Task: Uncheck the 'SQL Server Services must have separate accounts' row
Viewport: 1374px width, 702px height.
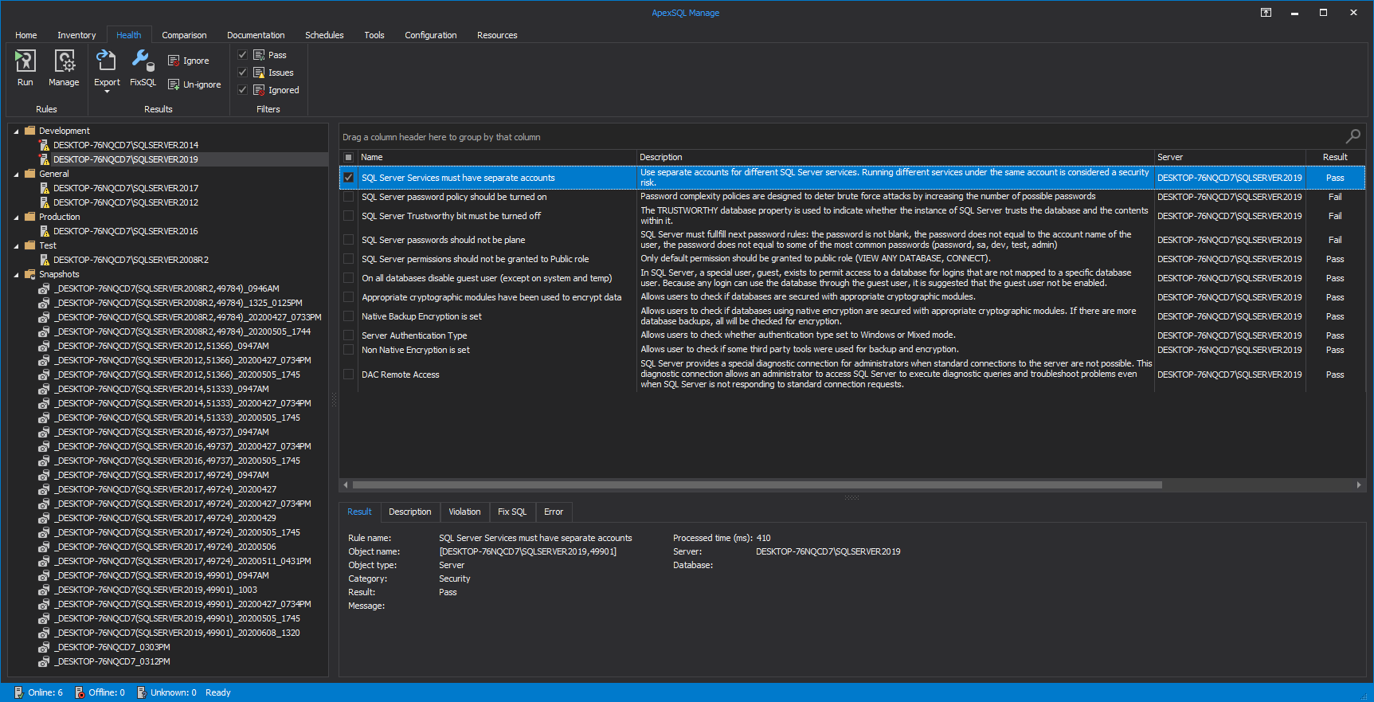Action: pyautogui.click(x=348, y=178)
